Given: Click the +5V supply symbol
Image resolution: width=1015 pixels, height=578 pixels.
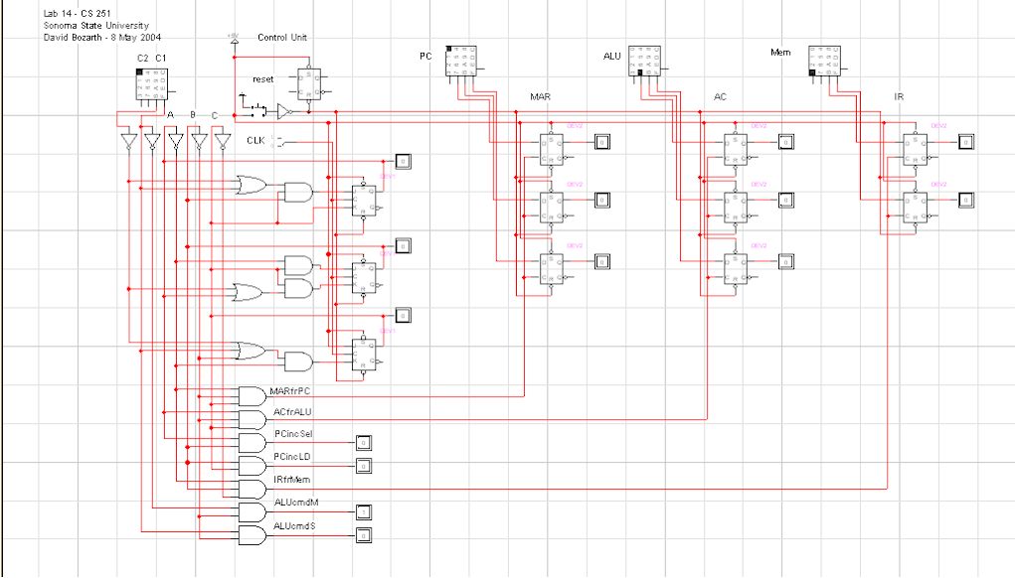Looking at the screenshot, I should [x=234, y=40].
